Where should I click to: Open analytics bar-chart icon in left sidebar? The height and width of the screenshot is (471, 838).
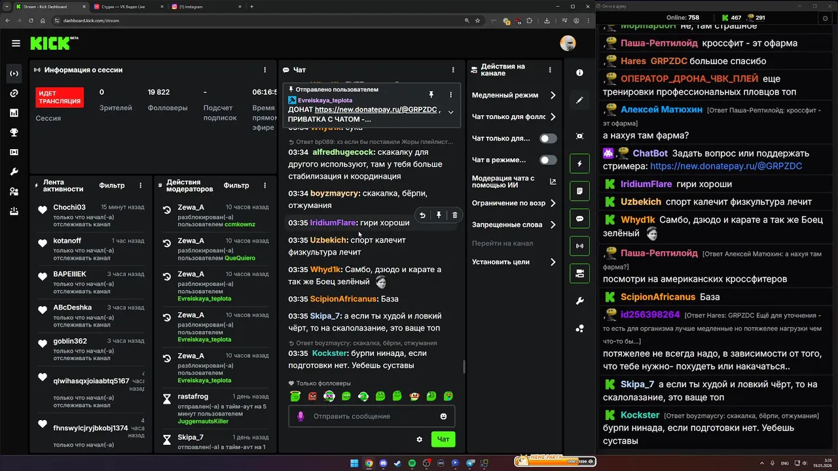14,113
